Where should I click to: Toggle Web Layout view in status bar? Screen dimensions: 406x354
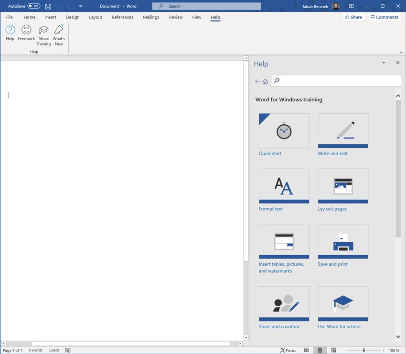(333, 350)
